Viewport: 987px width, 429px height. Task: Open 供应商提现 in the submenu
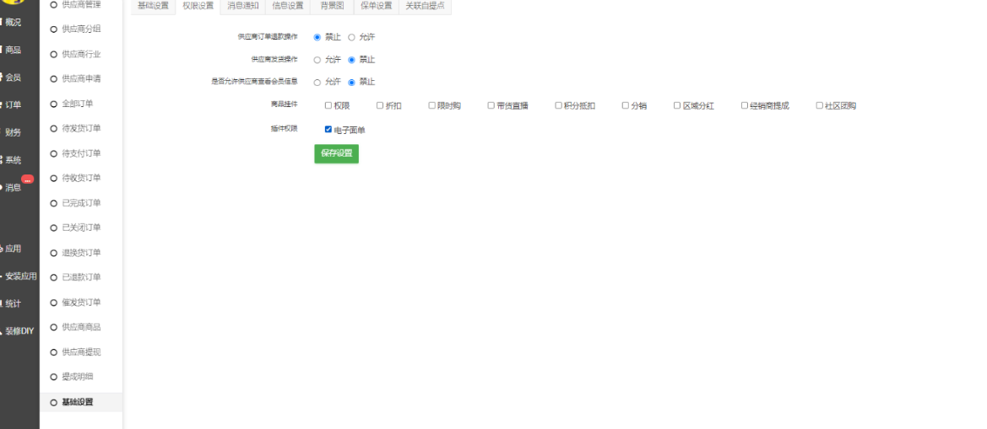81,351
